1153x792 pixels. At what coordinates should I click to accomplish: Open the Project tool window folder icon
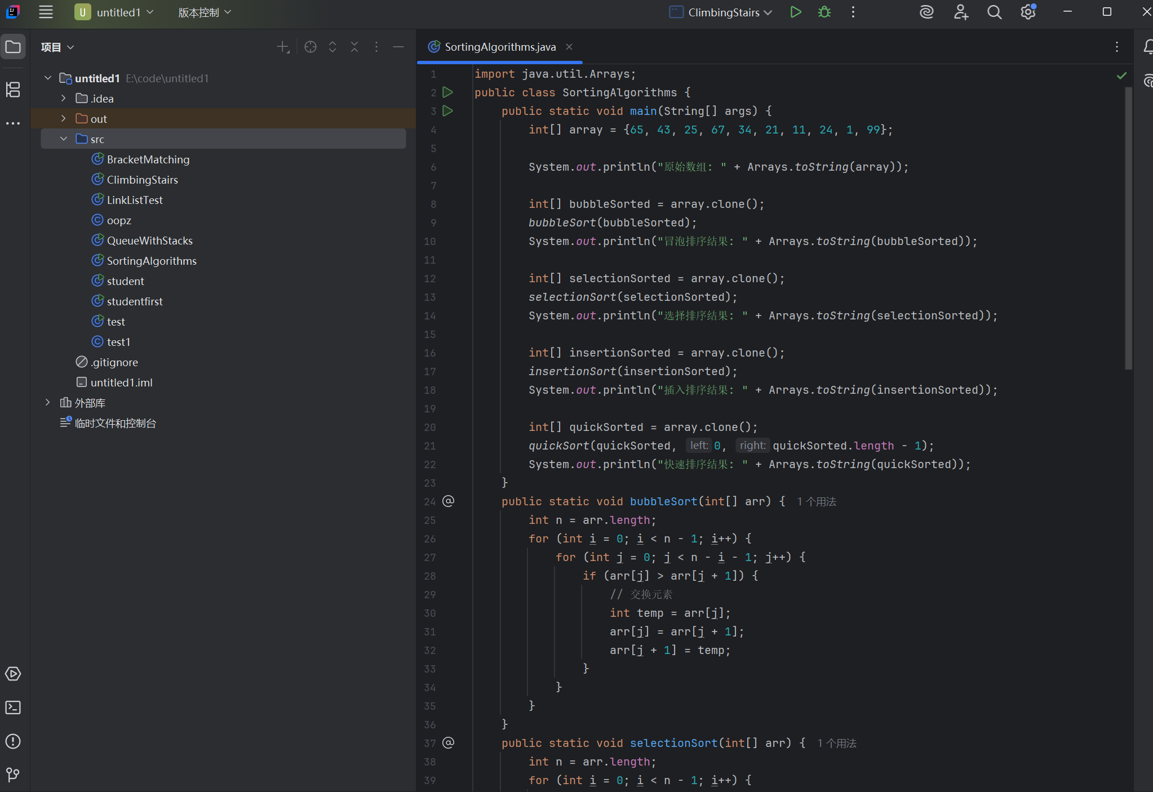[13, 47]
